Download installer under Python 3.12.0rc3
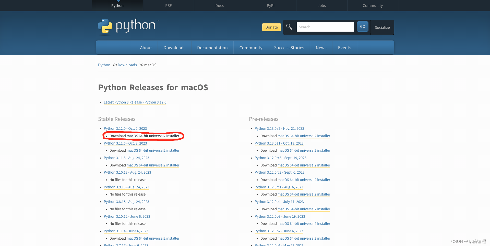This screenshot has width=490, height=246. (x=304, y=165)
